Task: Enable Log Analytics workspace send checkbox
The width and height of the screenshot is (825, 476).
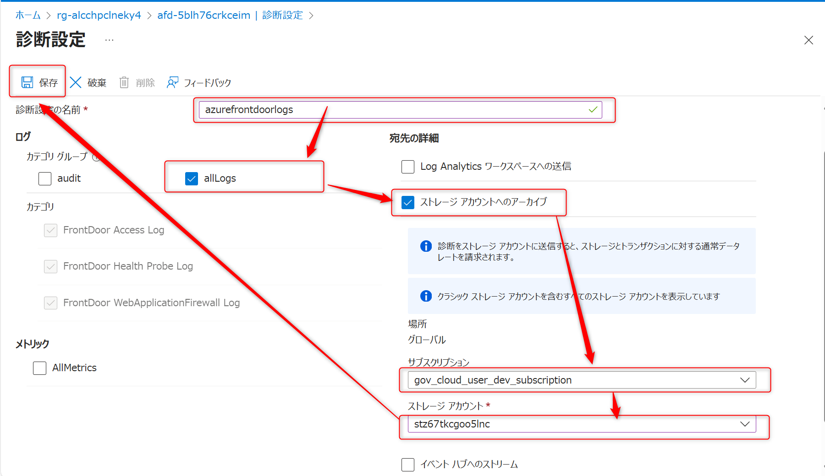Action: click(407, 167)
